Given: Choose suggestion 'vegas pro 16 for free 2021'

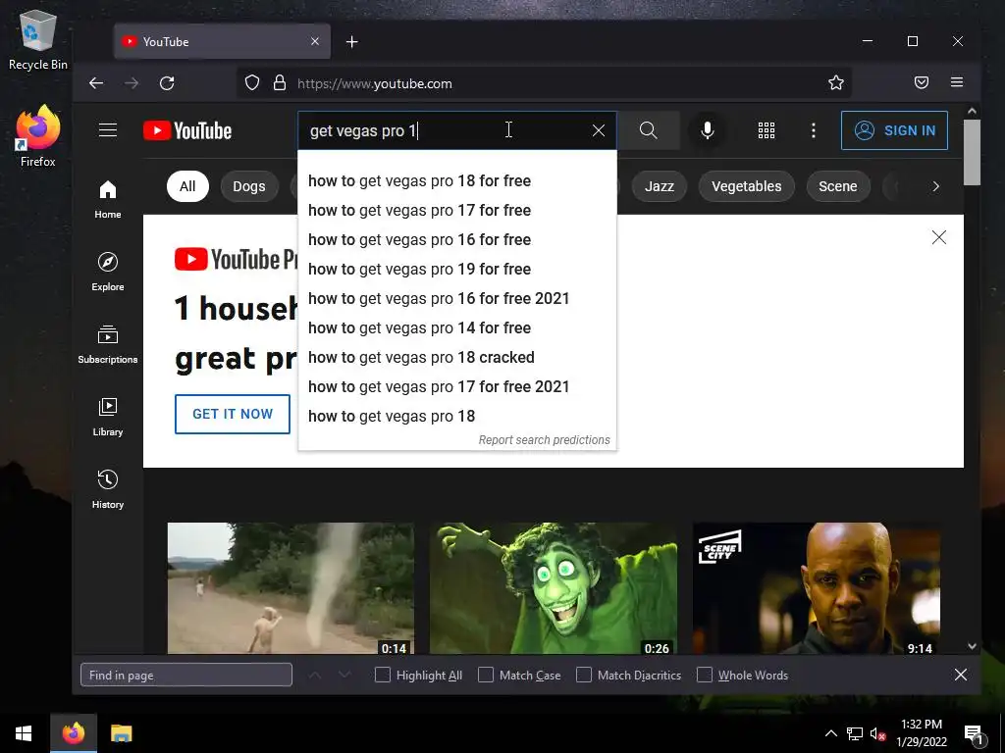Looking at the screenshot, I should (457, 298).
